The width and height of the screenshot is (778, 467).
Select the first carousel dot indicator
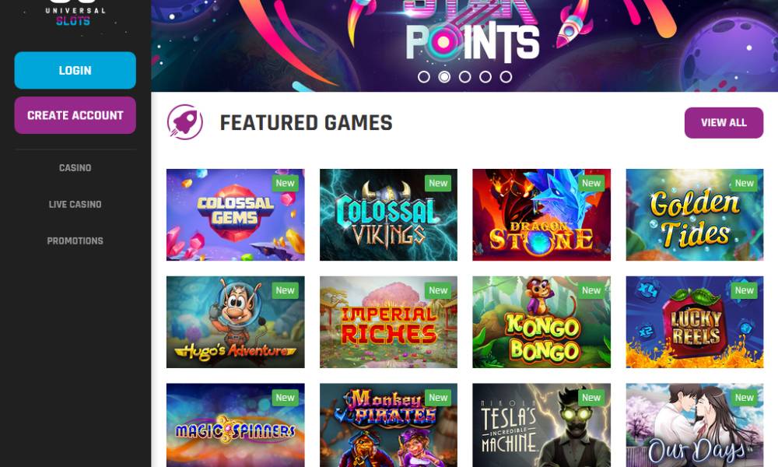424,77
